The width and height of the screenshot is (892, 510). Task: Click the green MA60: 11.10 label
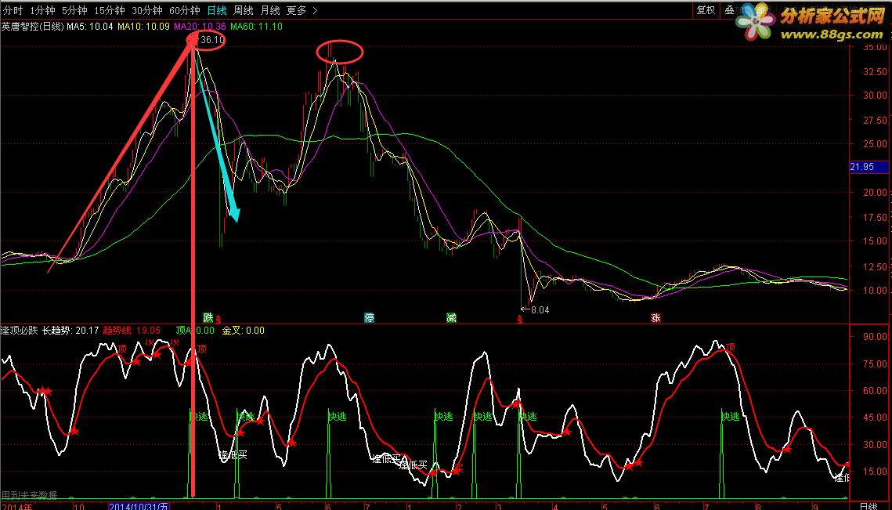pyautogui.click(x=256, y=26)
